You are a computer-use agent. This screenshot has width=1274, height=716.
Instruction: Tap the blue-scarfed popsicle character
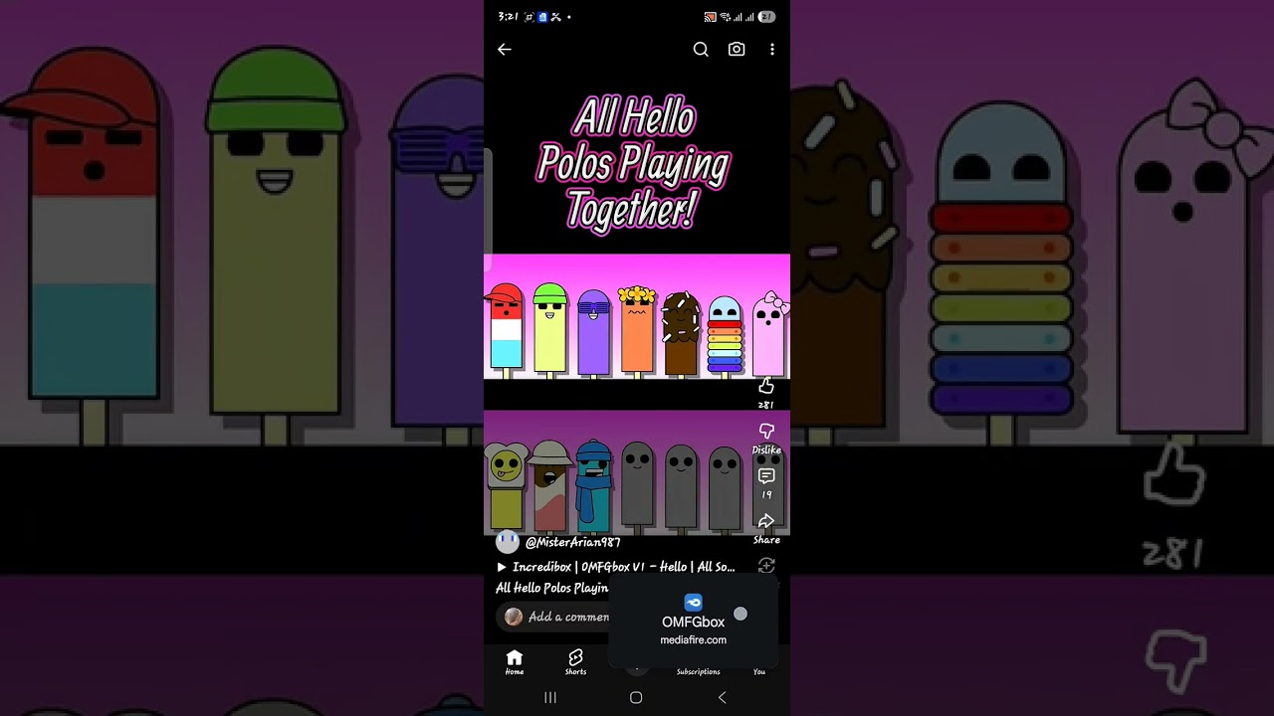click(x=594, y=484)
